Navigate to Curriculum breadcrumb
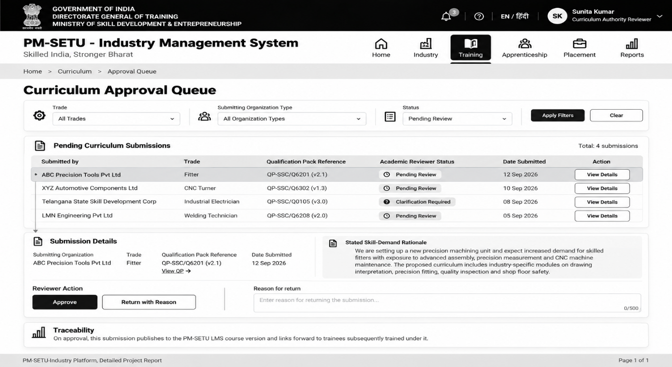This screenshot has width=672, height=367. [x=75, y=72]
